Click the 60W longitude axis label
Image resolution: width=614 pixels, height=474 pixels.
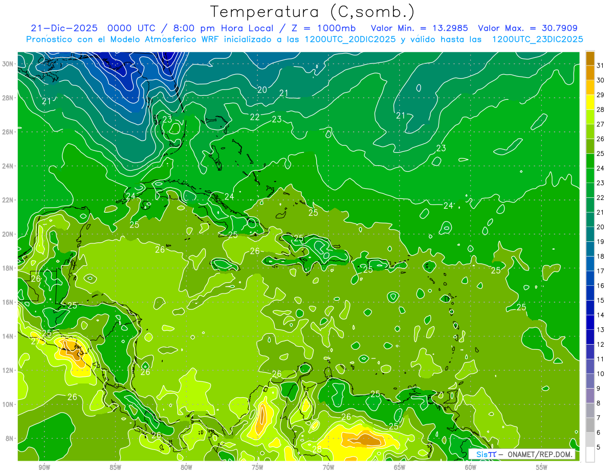point(471,467)
